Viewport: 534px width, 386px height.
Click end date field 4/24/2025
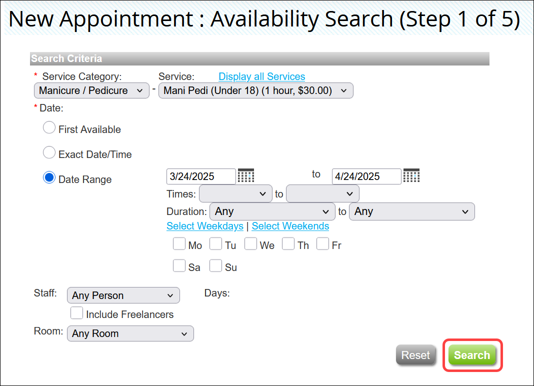click(366, 176)
